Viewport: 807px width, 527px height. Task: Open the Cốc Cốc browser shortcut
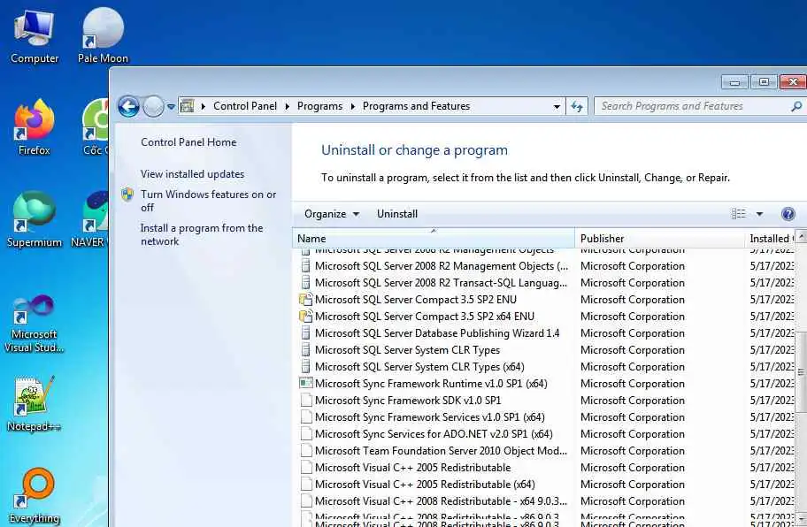pyautogui.click(x=96, y=128)
